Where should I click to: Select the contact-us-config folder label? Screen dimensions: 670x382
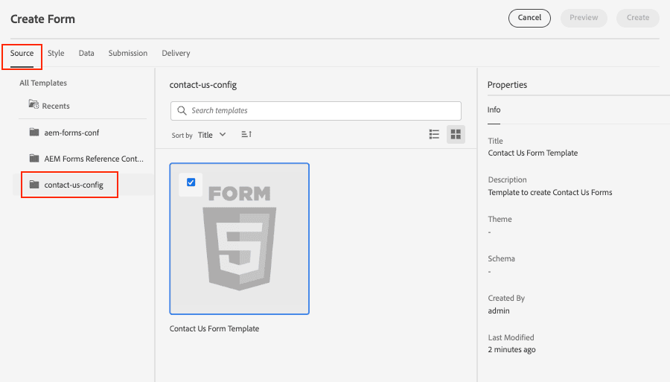point(74,185)
